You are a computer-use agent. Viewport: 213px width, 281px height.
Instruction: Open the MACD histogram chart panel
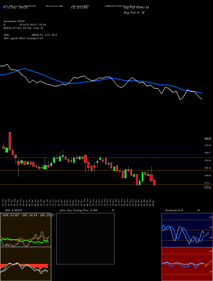tap(26, 264)
